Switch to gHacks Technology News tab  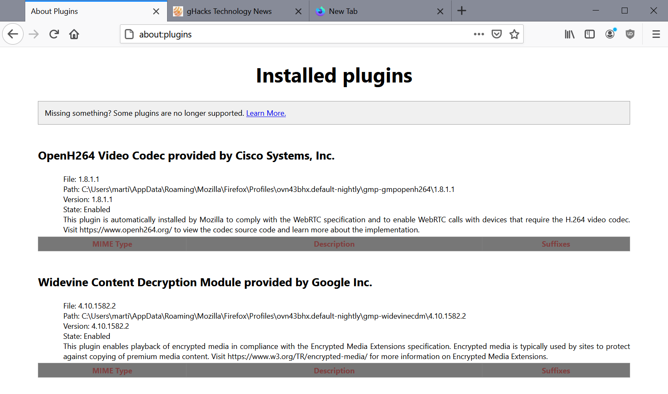238,11
